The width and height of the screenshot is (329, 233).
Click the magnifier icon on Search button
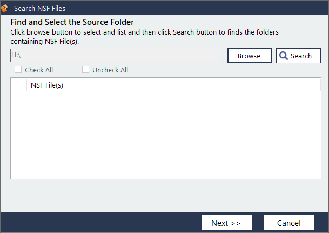click(284, 56)
